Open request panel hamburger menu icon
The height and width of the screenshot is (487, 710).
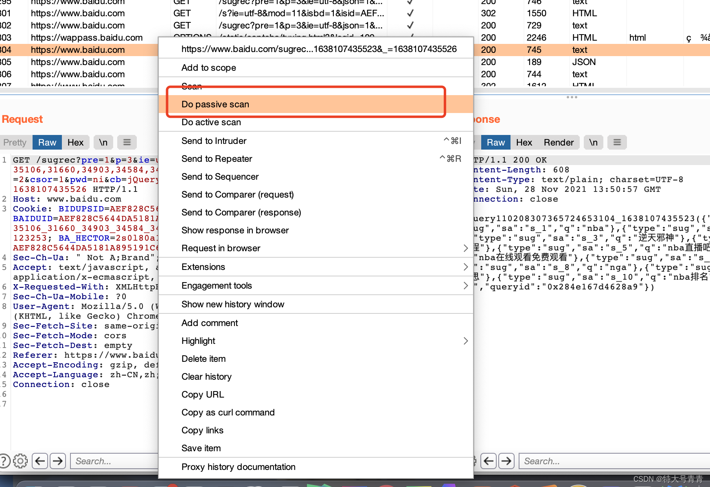point(127,142)
